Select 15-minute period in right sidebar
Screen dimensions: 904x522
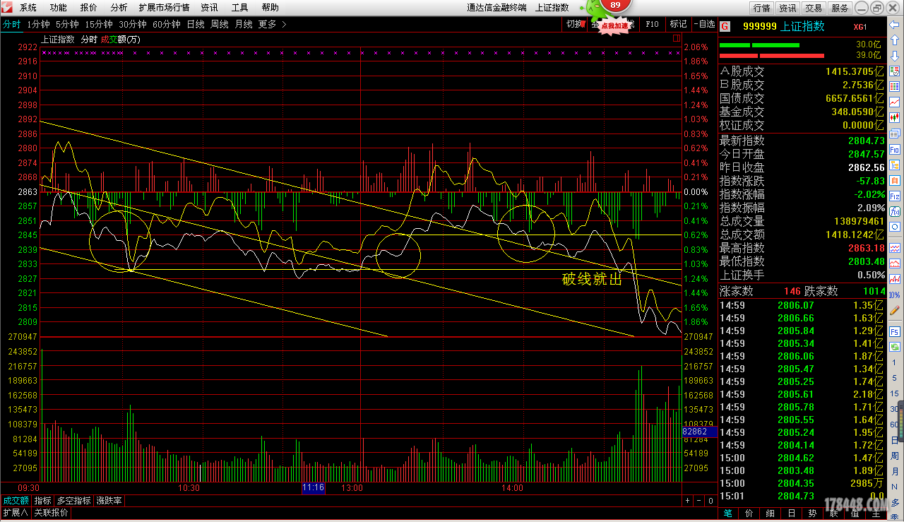(894, 393)
